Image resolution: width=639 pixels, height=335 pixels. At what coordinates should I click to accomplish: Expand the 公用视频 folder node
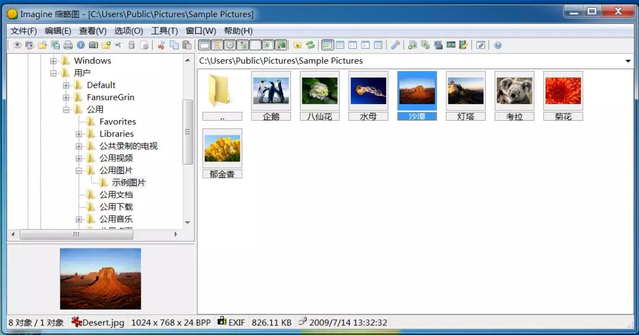79,159
